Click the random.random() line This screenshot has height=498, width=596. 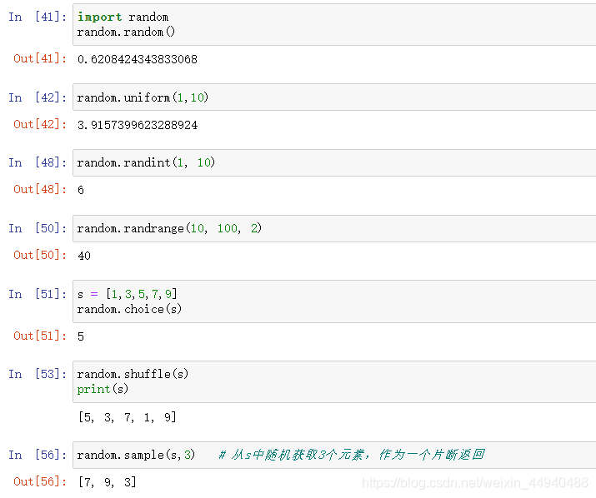coord(126,32)
